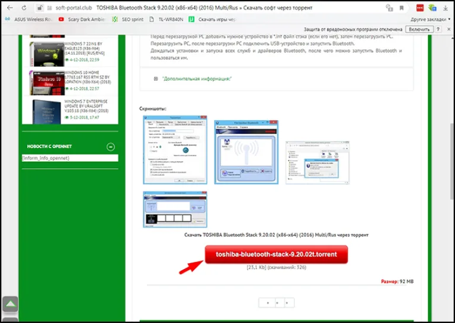Click the bookmark icon in address bar
The height and width of the screenshot is (323, 455).
402,8
